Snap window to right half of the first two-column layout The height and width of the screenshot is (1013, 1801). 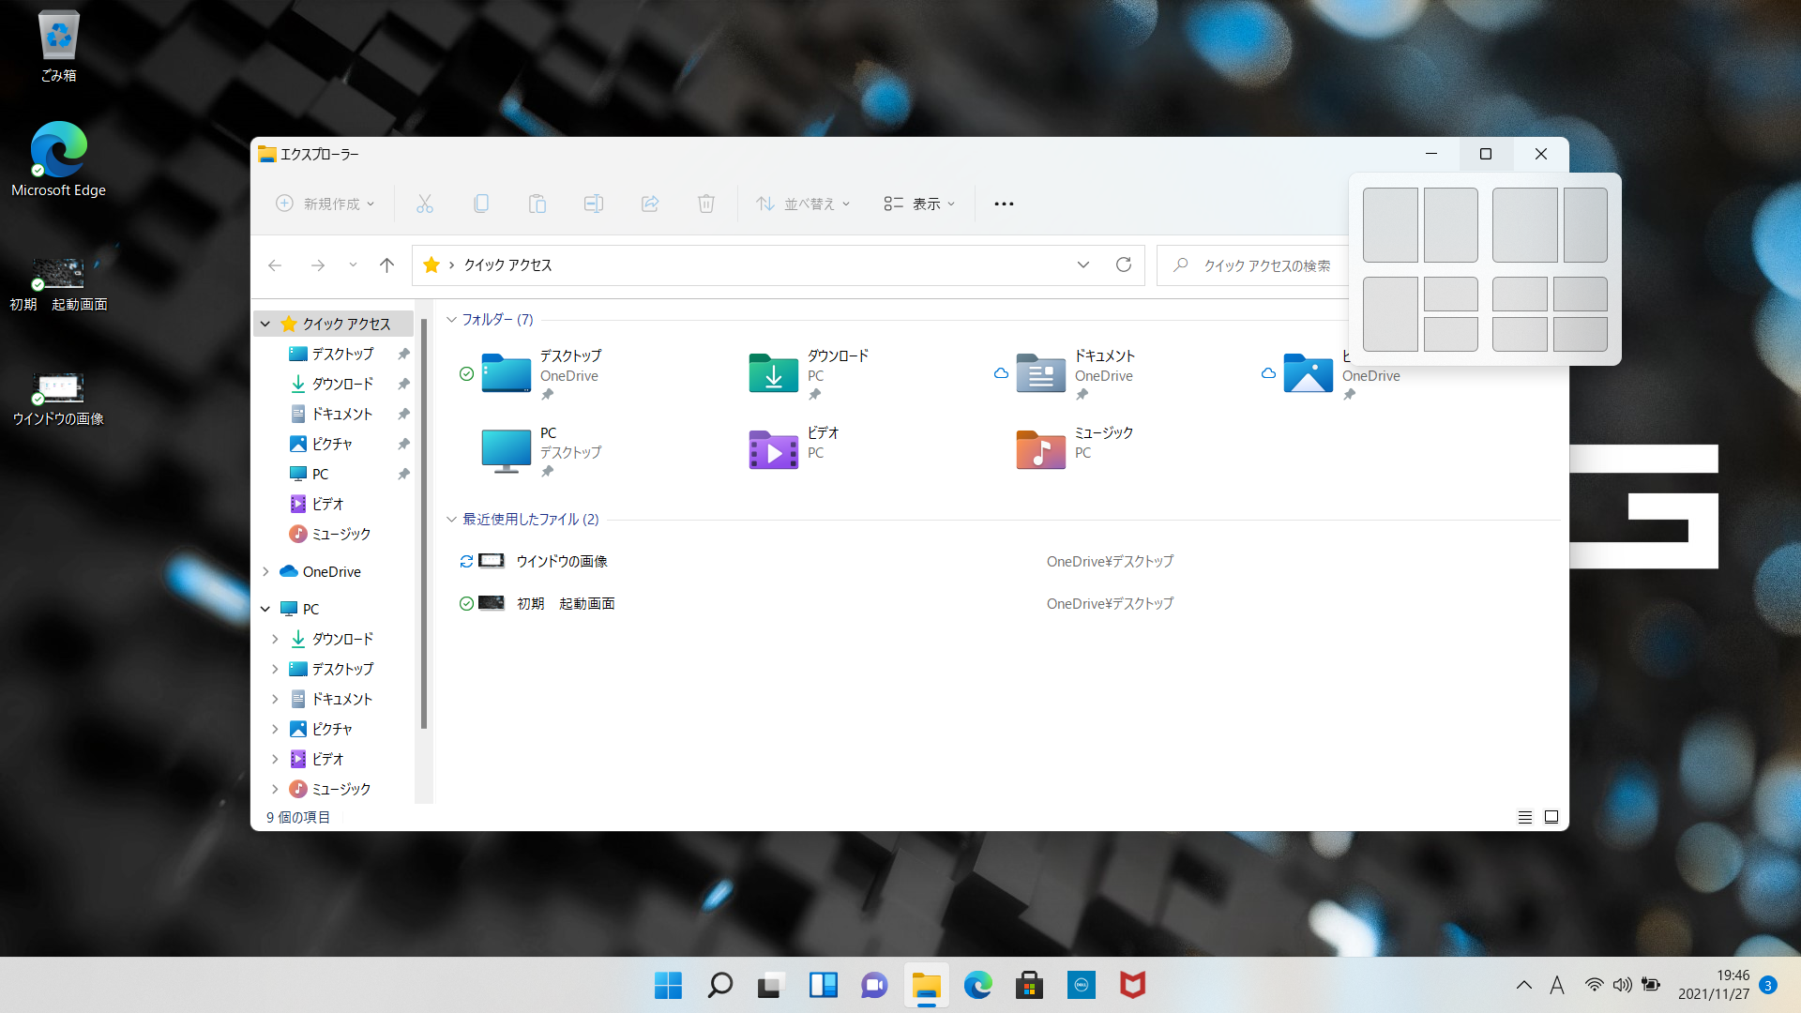coord(1450,225)
